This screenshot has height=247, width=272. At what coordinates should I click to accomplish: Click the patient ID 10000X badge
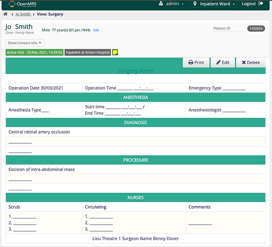pyautogui.click(x=256, y=29)
